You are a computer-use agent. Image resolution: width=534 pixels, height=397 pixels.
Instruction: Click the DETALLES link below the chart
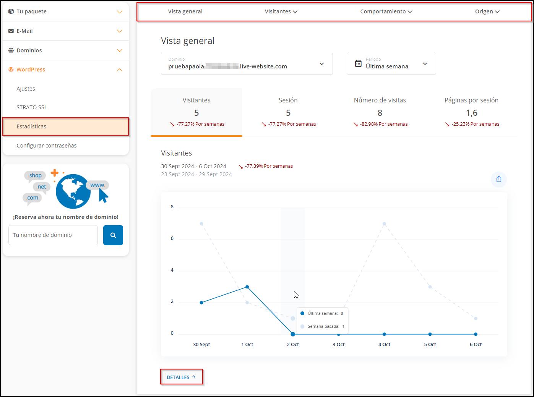pyautogui.click(x=181, y=377)
